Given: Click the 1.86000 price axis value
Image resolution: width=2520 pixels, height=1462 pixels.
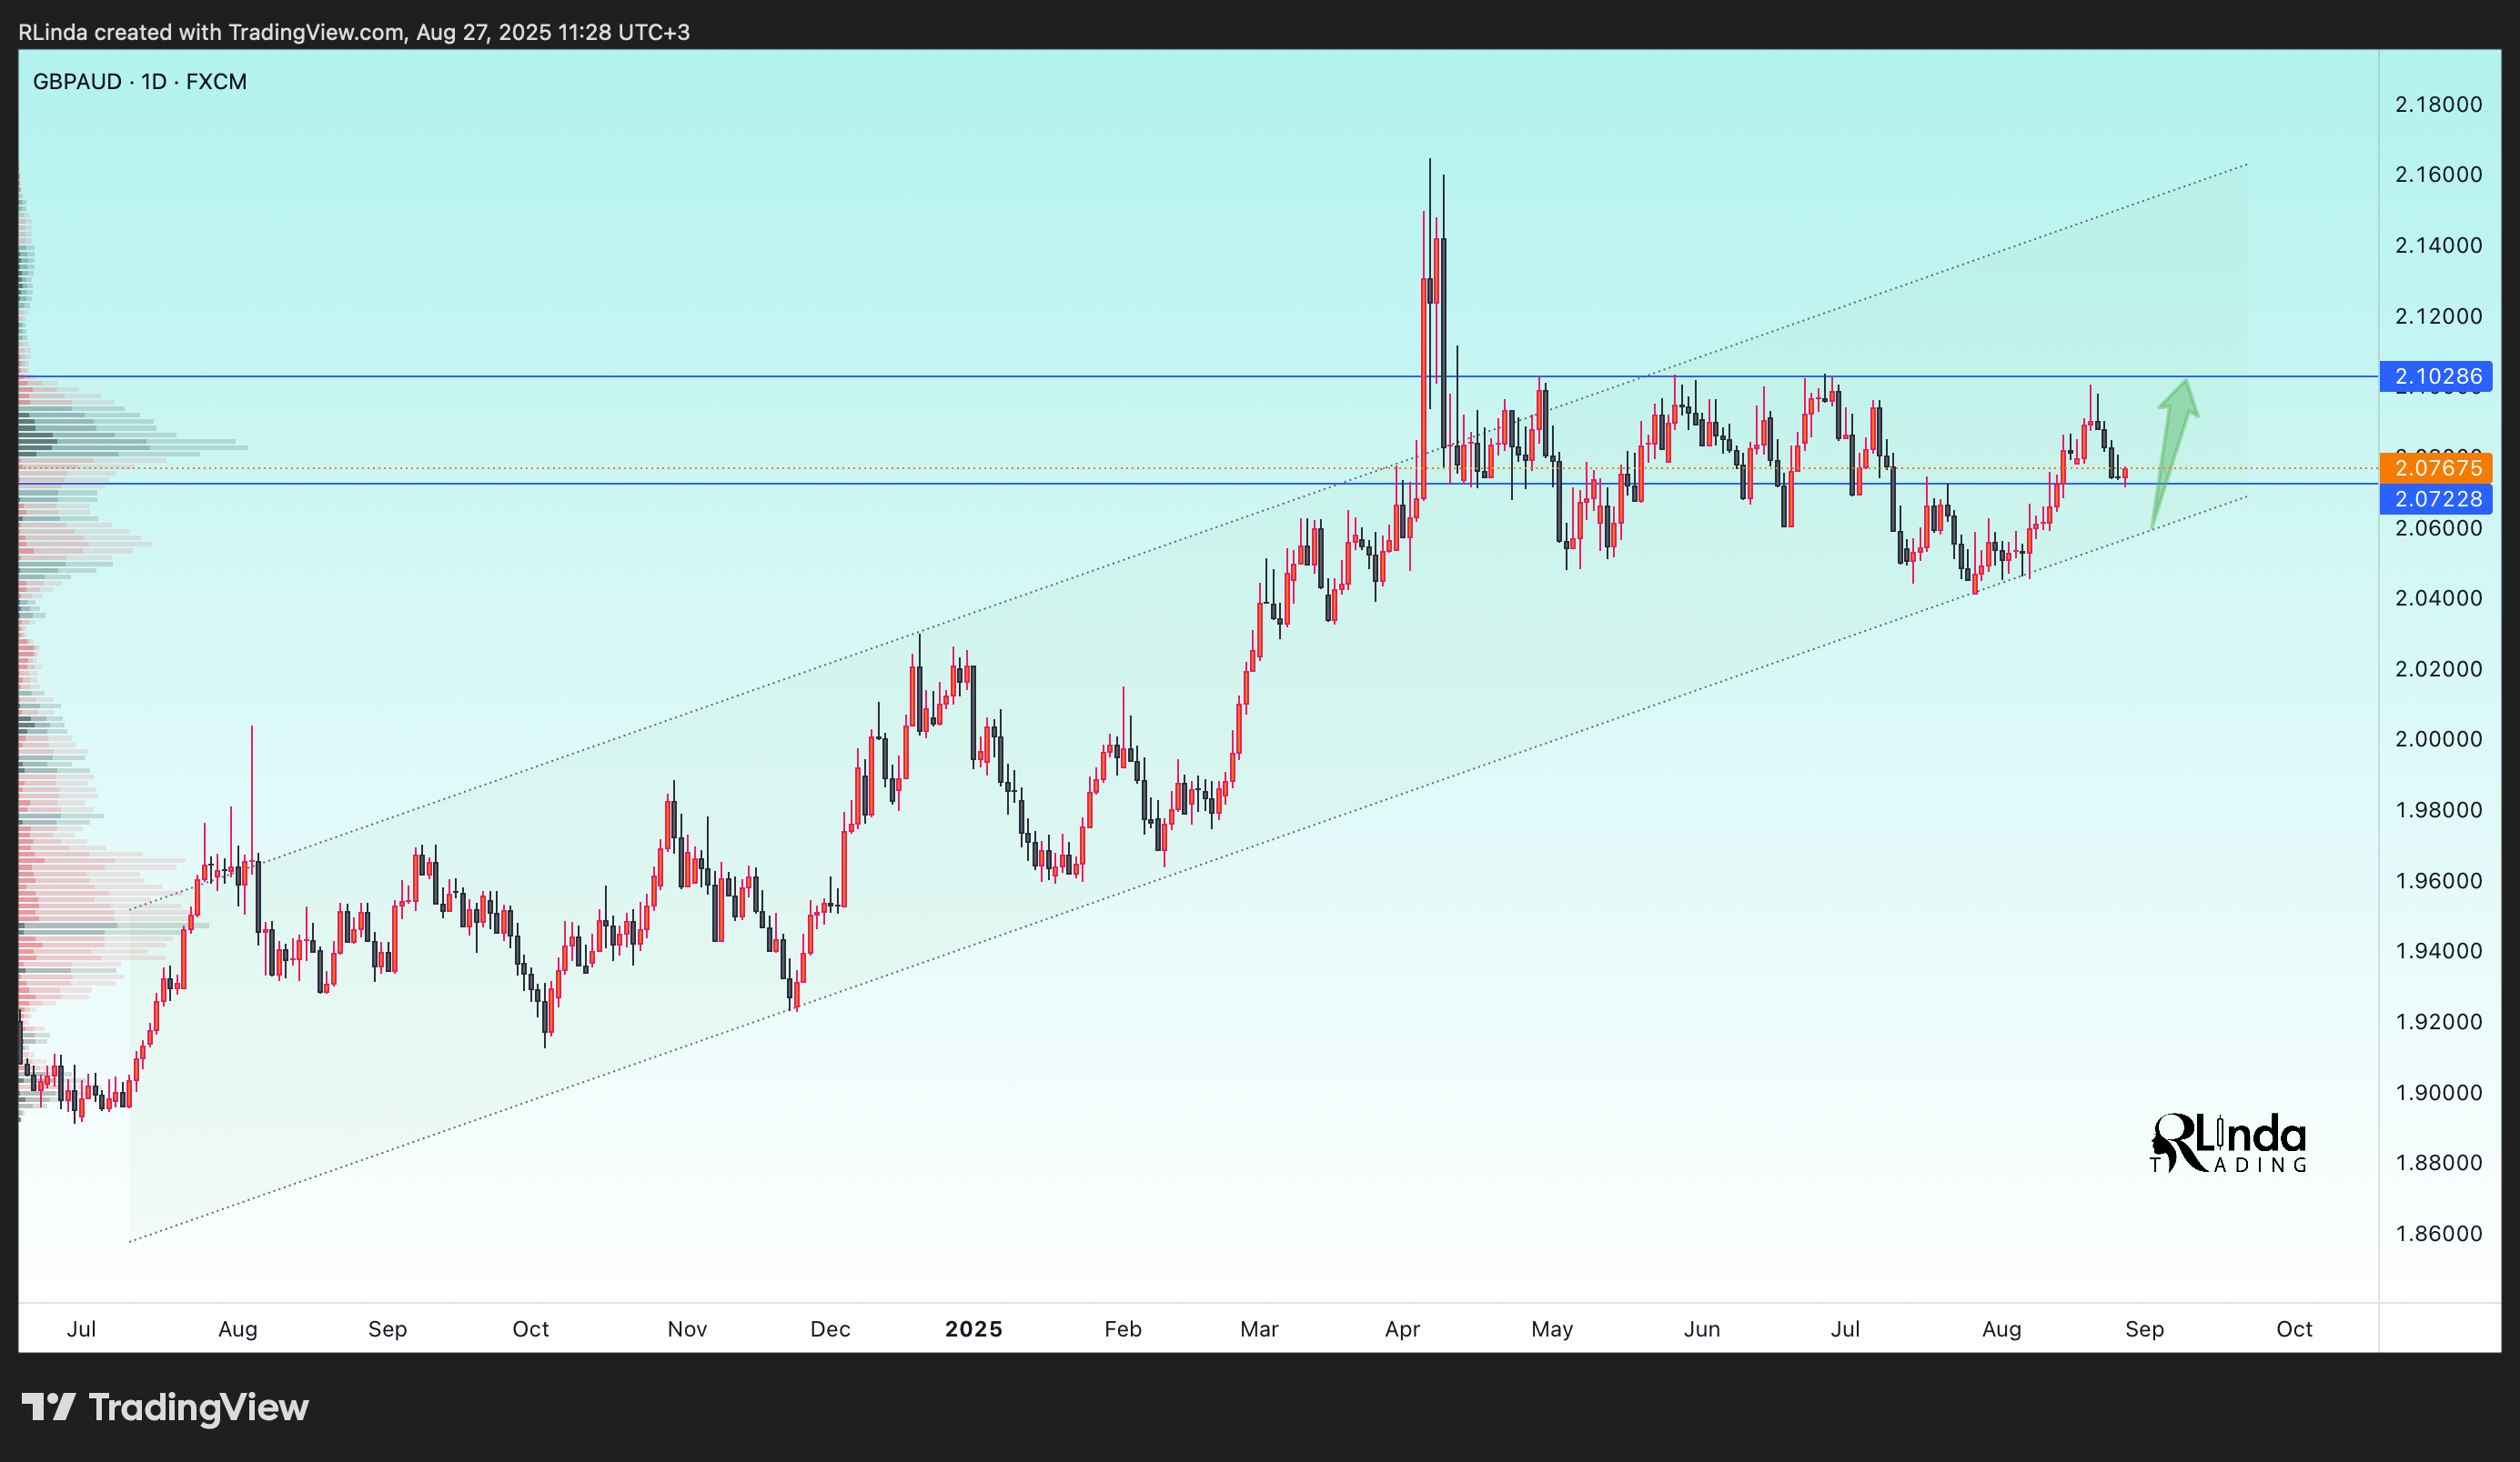Looking at the screenshot, I should [2438, 1233].
